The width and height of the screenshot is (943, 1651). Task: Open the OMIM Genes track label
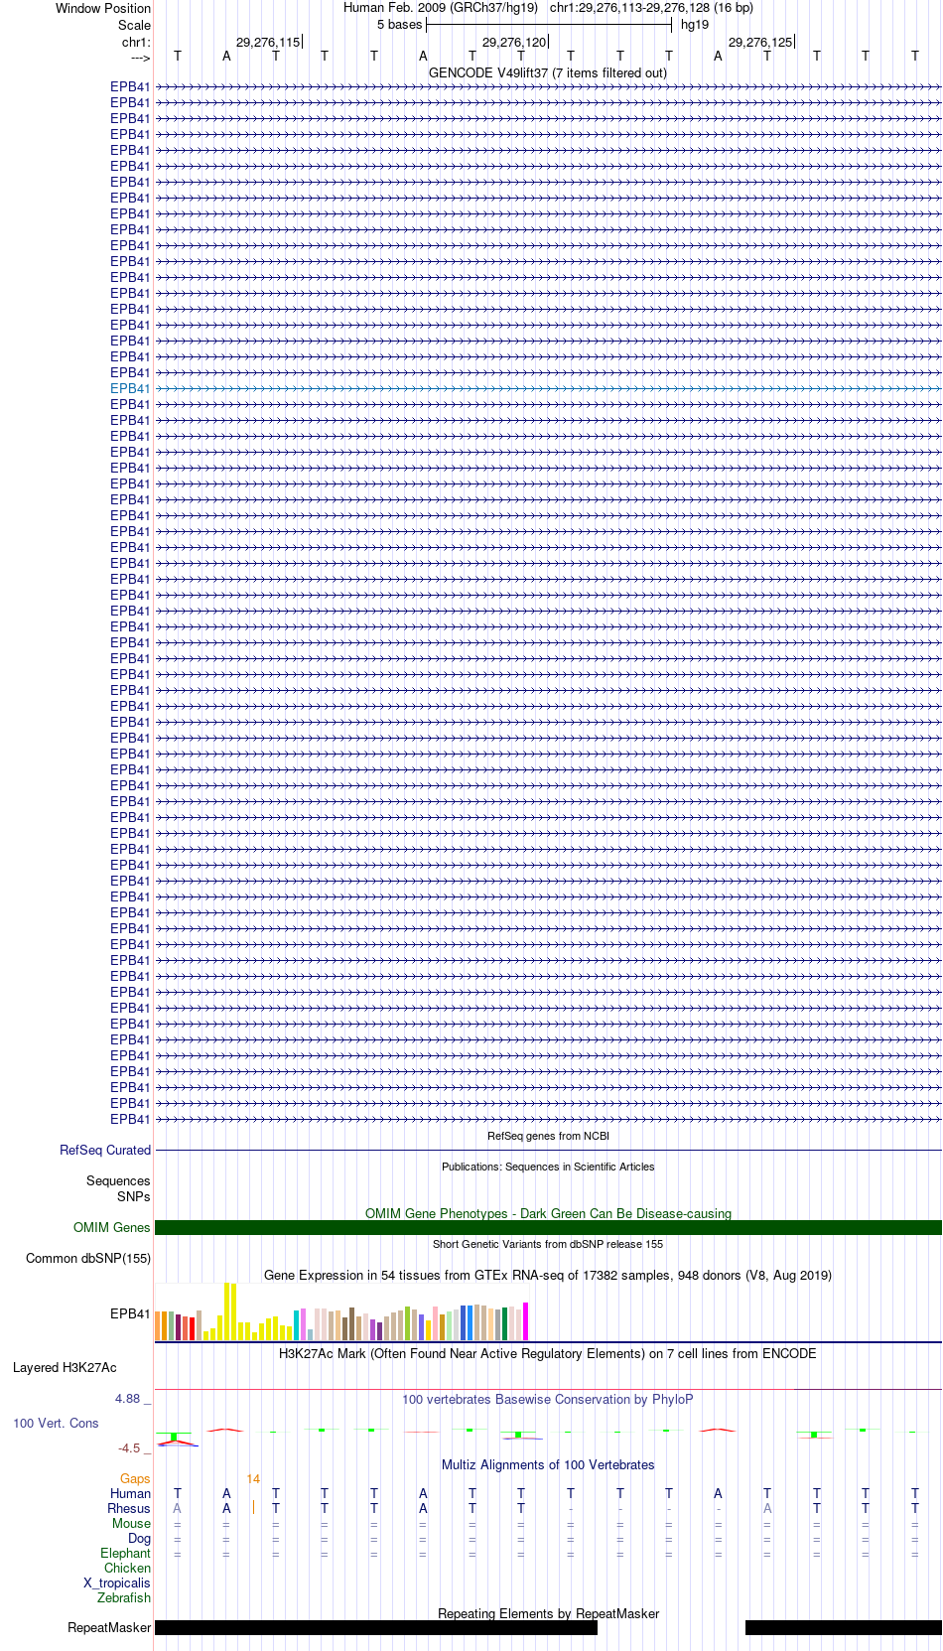click(x=112, y=1227)
